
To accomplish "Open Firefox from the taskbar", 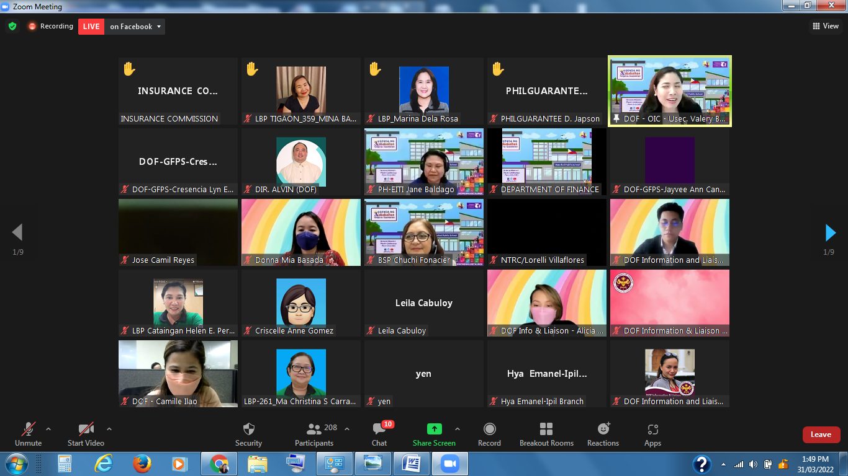I will pyautogui.click(x=142, y=464).
